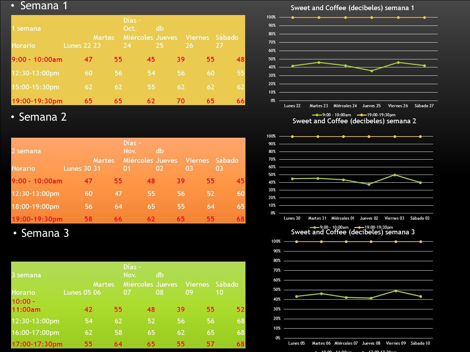Click the "Semana 3" bullet heading
This screenshot has width=470, height=352.
pos(45,233)
